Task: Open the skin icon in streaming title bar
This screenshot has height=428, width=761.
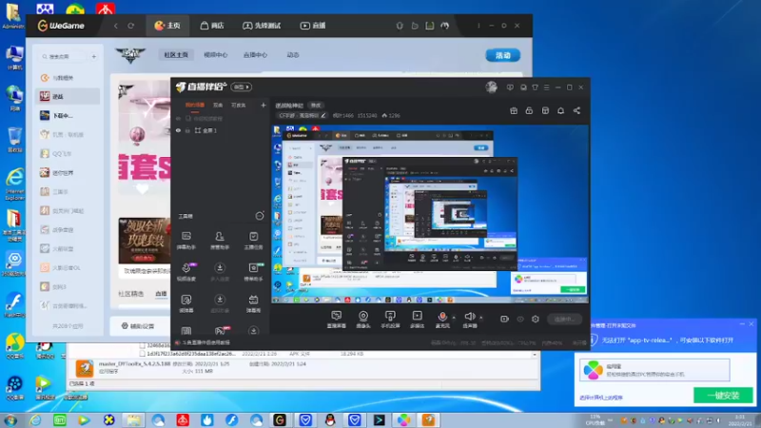Action: (x=535, y=88)
